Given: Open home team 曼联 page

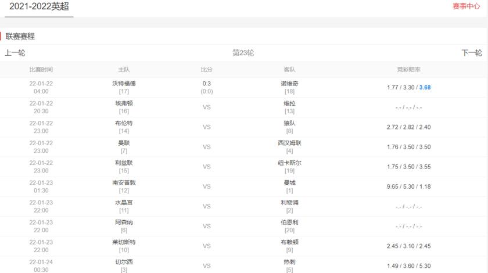Looking at the screenshot, I should [124, 143].
